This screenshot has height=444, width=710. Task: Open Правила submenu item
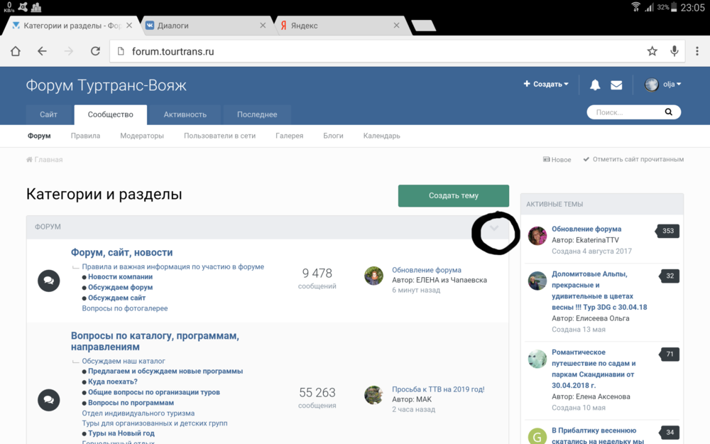click(x=86, y=136)
